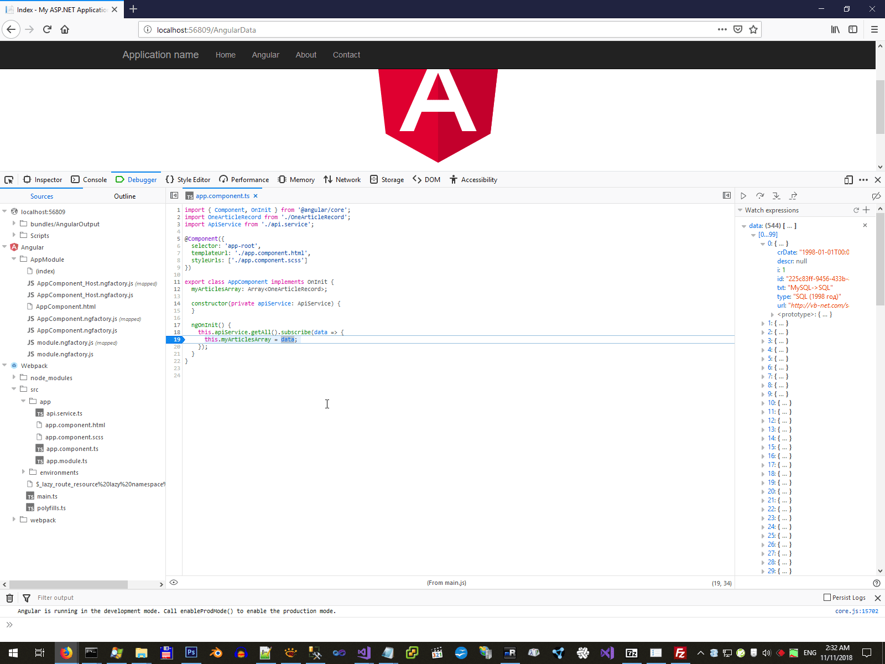Switch to the Console tab
Image resolution: width=885 pixels, height=664 pixels.
[89, 180]
